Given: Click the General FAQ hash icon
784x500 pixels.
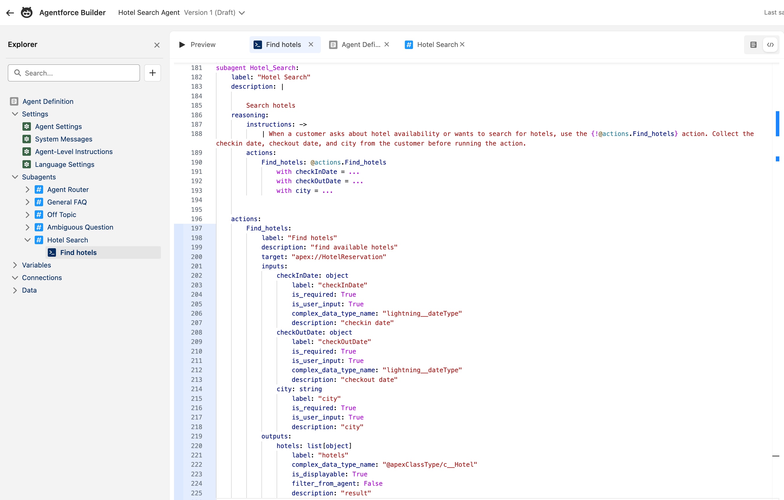Looking at the screenshot, I should tap(39, 202).
